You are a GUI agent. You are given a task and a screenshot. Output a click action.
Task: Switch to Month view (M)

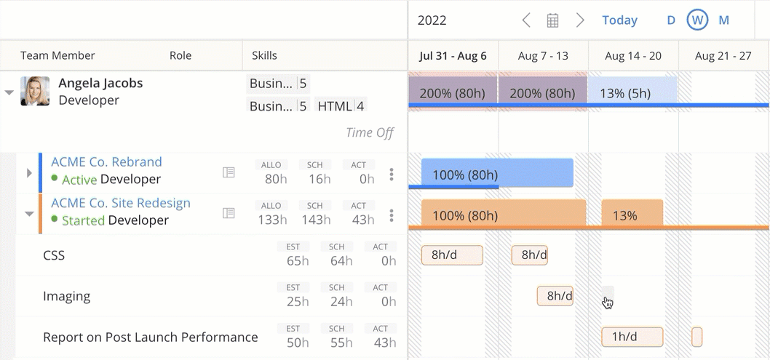pos(724,20)
